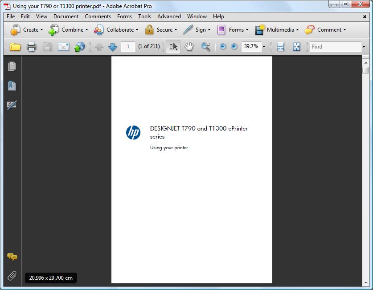Click the scrollbar up arrow

coord(365,63)
